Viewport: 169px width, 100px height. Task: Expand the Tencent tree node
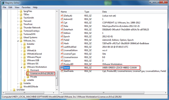(x=18, y=21)
